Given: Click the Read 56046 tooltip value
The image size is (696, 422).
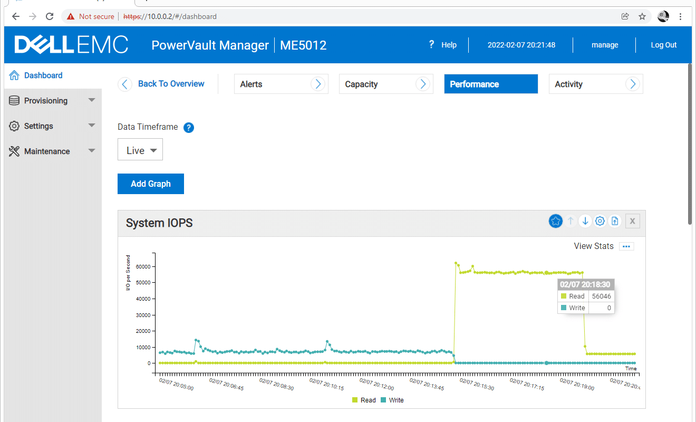Looking at the screenshot, I should 602,296.
